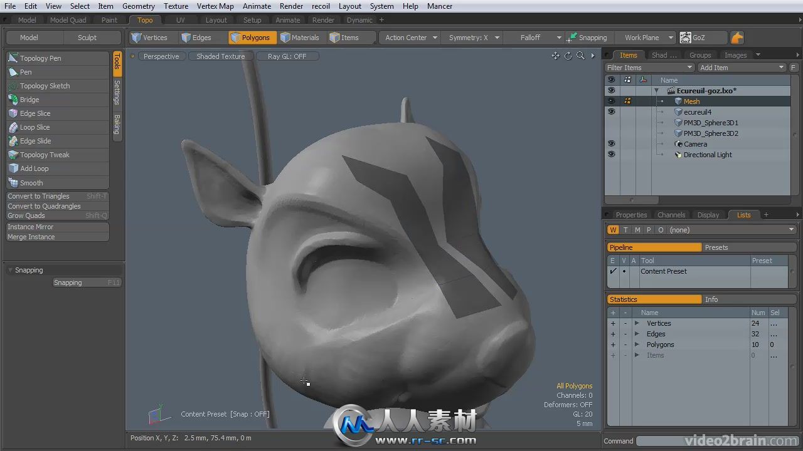Image resolution: width=803 pixels, height=451 pixels.
Task: Toggle the W weight list button
Action: click(x=613, y=230)
